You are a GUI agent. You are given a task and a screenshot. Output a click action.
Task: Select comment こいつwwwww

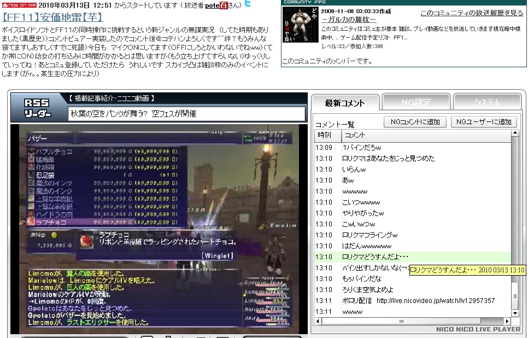pos(413,202)
